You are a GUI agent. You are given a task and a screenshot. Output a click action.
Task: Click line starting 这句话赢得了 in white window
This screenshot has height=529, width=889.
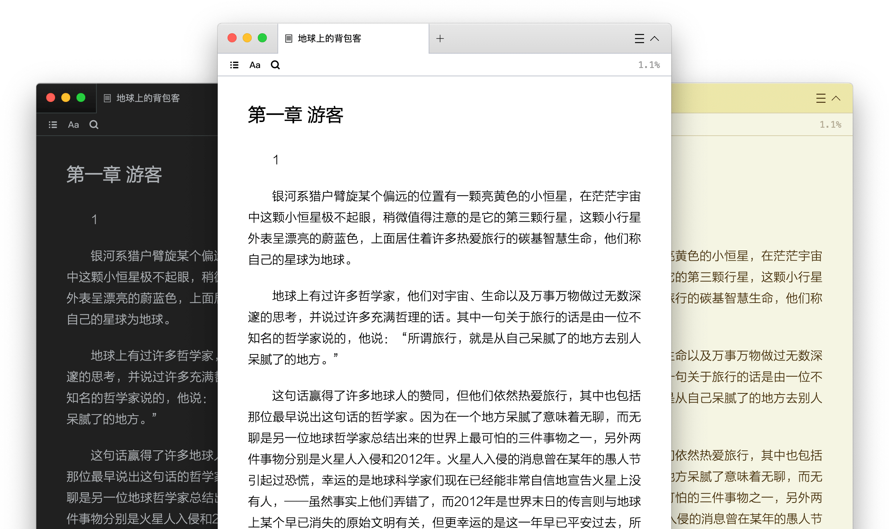pos(457,396)
